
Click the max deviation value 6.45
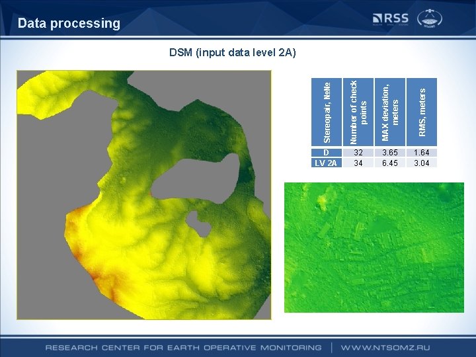pyautogui.click(x=390, y=163)
